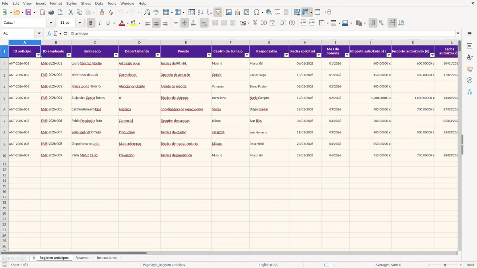Open Find & Replace icon

point(147,12)
